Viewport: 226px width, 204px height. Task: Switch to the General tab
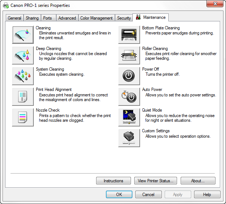[15, 18]
